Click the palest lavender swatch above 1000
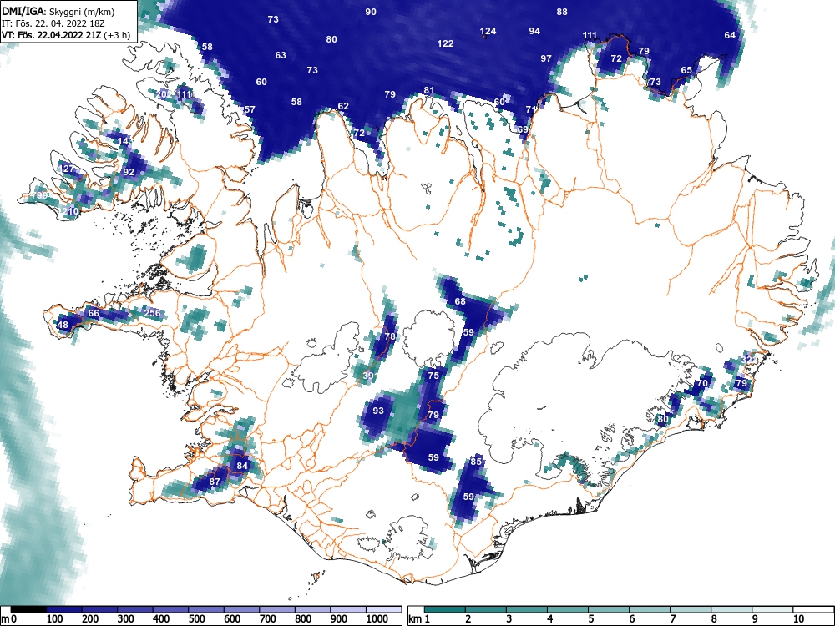 383,609
